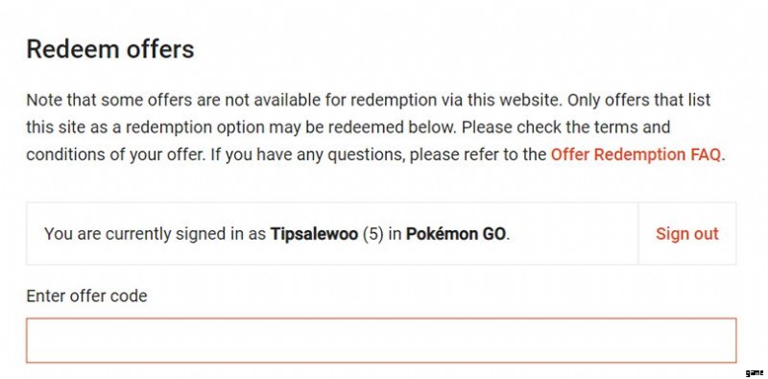768x379 pixels.
Task: Select the Redeem offers heading
Action: (110, 50)
